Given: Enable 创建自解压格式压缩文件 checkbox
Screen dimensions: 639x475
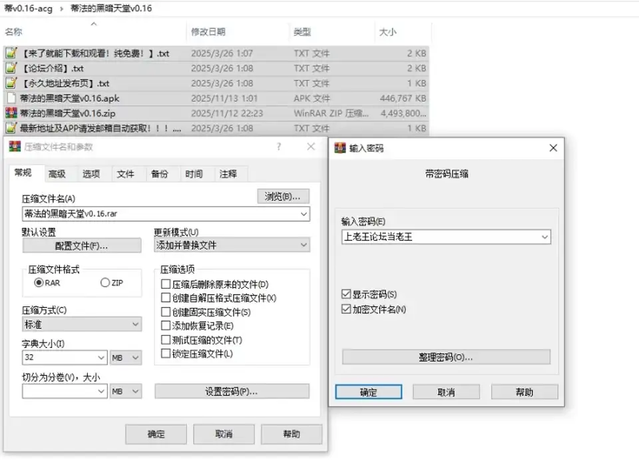Looking at the screenshot, I should click(166, 298).
